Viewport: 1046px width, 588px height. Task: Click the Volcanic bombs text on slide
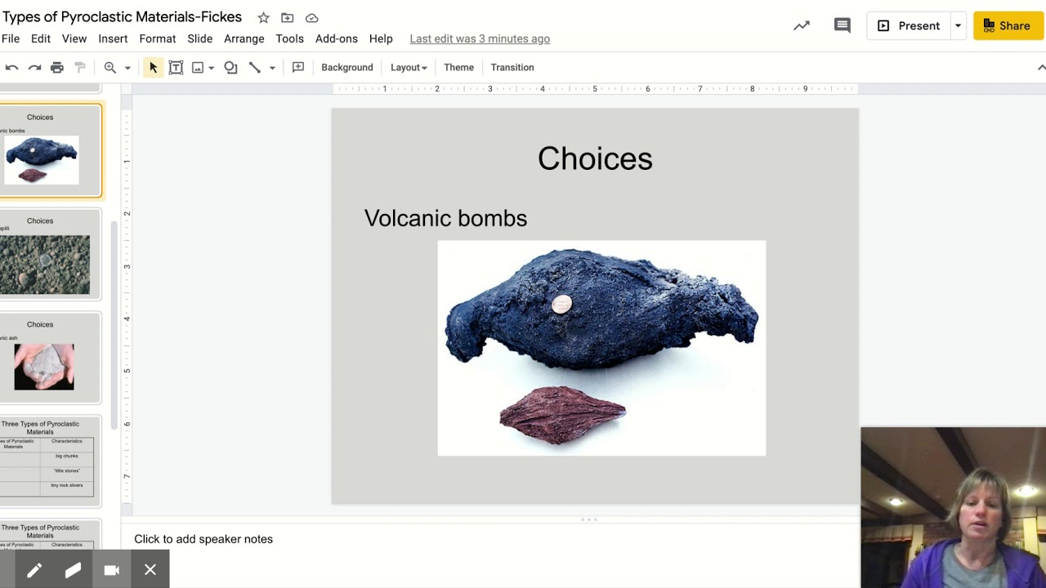tap(445, 218)
